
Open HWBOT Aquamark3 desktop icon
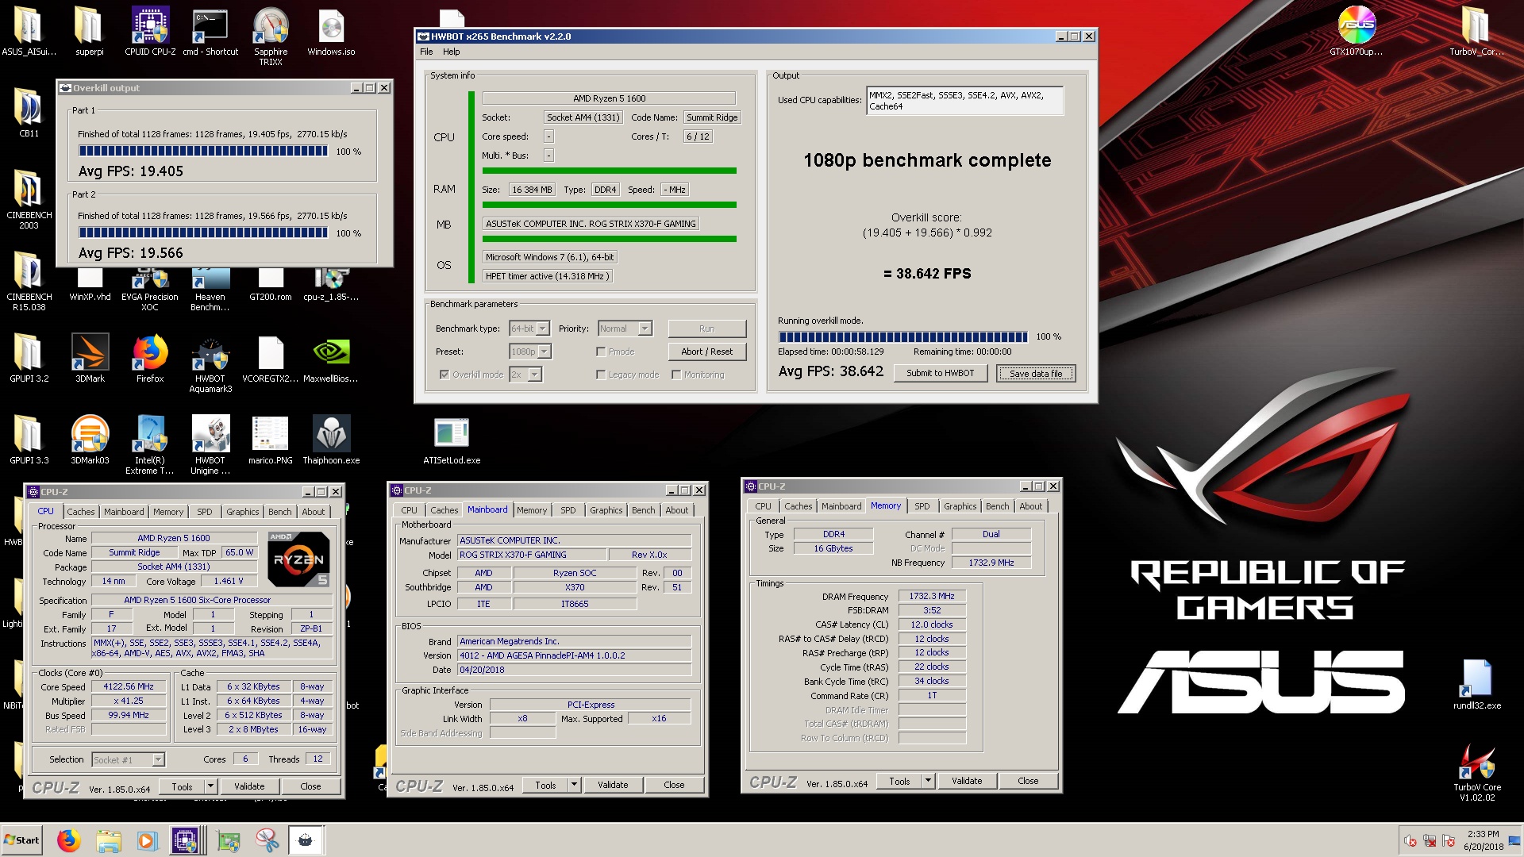[x=210, y=363]
